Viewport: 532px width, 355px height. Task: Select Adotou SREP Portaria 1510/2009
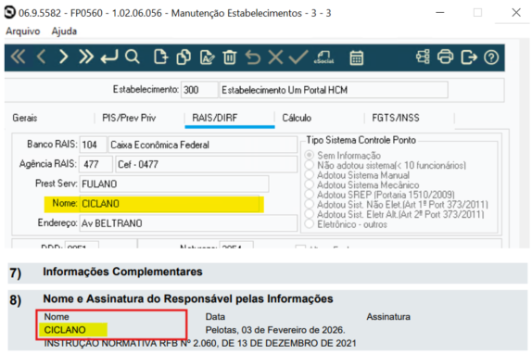pos(309,195)
